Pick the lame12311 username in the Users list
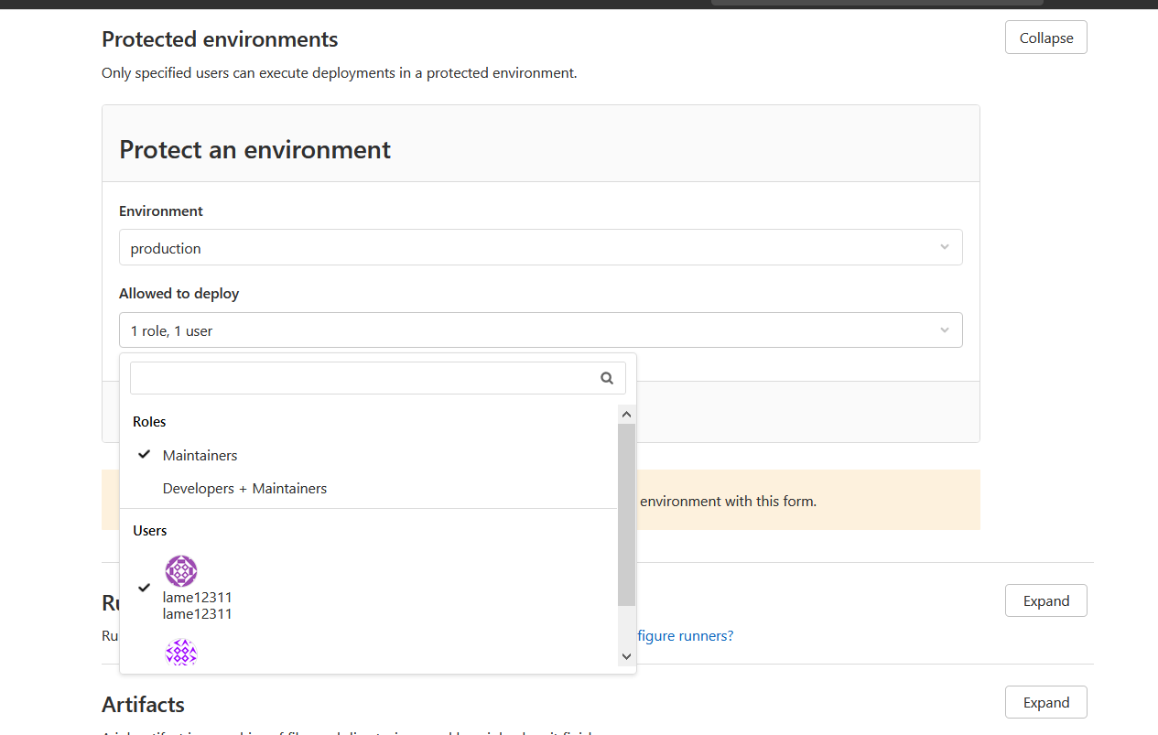Viewport: 1158px width, 735px height. [x=197, y=598]
